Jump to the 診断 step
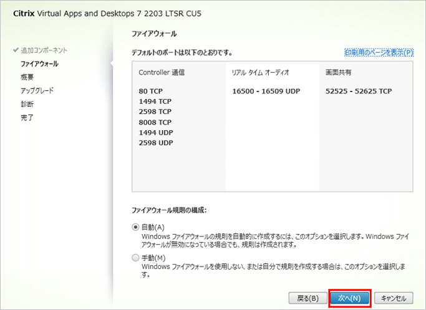426x310 pixels. click(x=27, y=104)
